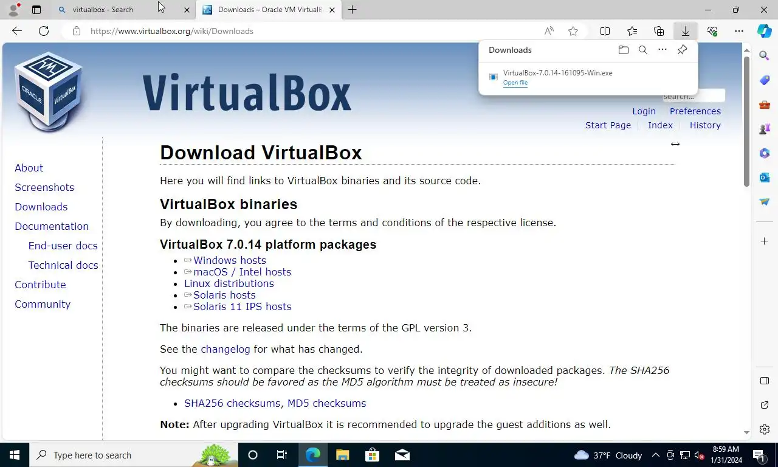Screen dimensions: 778x467
Task: Open Drop paper-plane icon in sidebar
Action: tap(765, 202)
